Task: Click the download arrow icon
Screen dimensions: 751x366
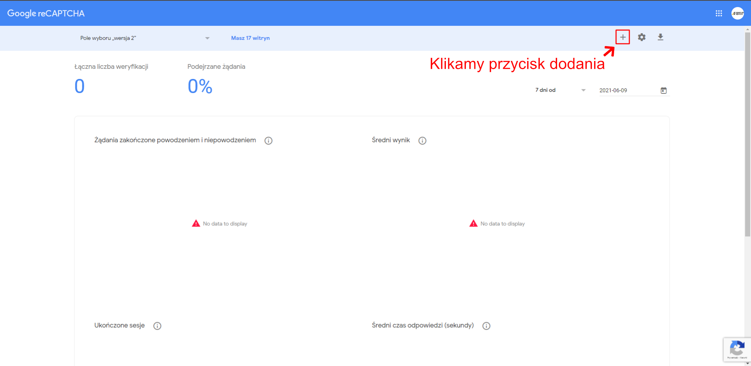Action: 660,37
